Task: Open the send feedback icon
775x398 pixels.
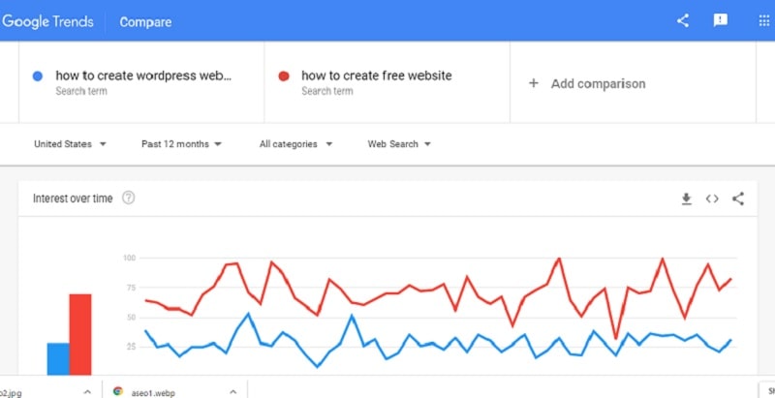Action: [720, 20]
